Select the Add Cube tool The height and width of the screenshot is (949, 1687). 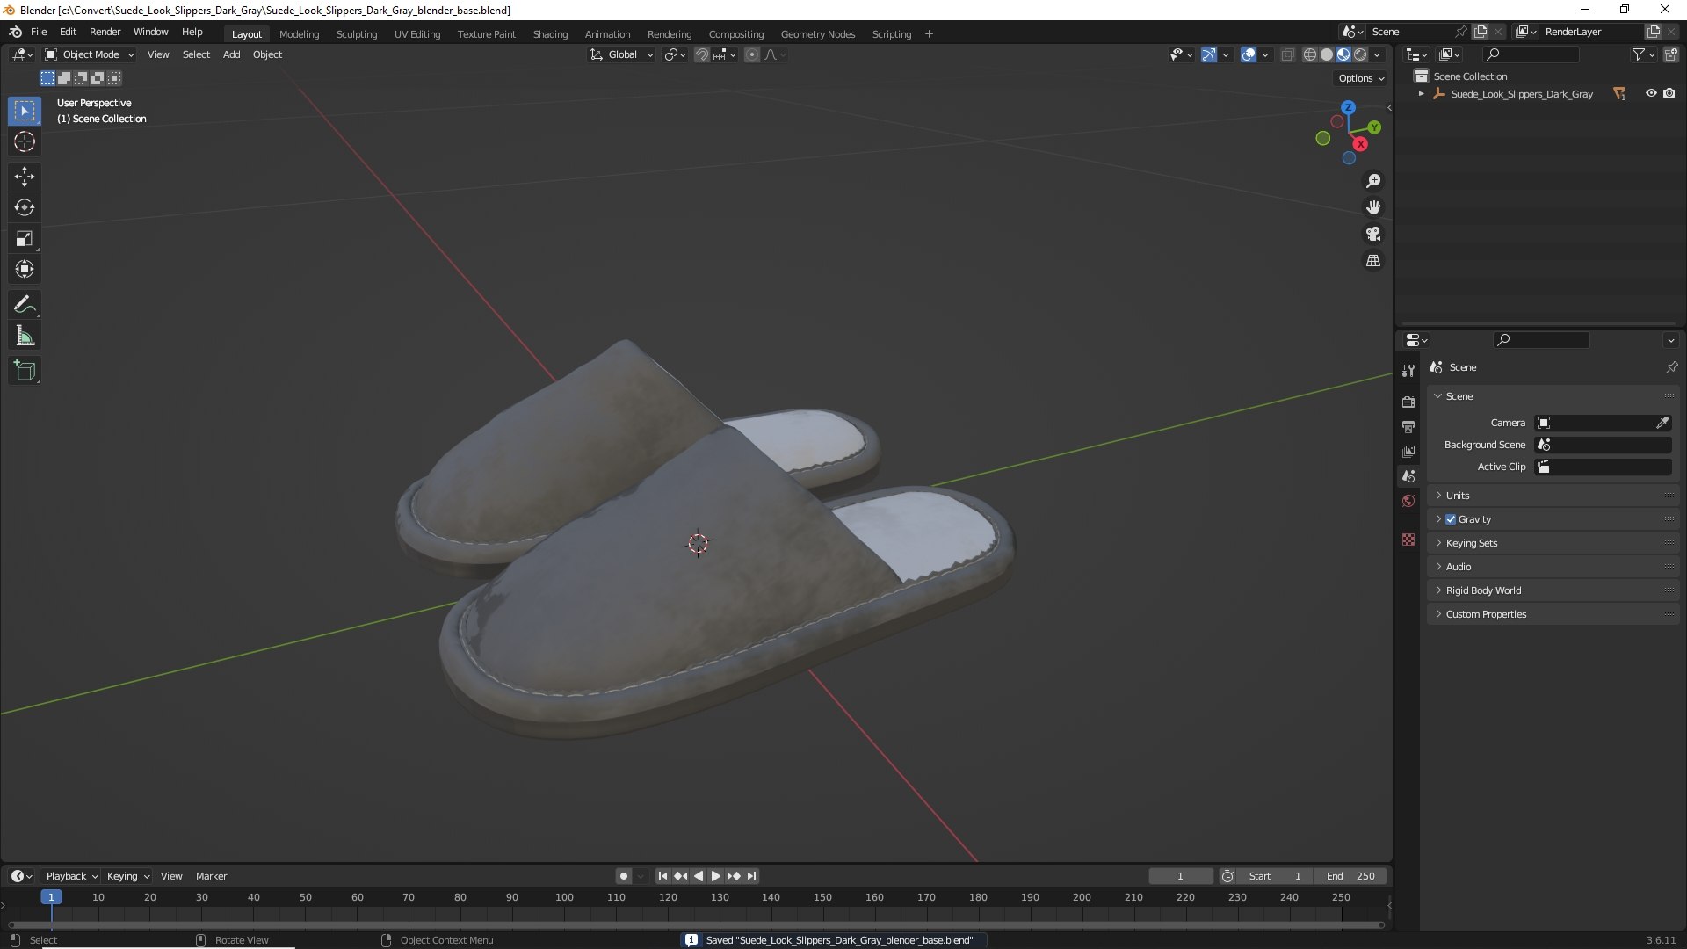[x=25, y=371]
